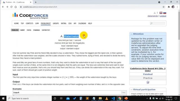The height and width of the screenshot is (101, 180).
Task: Click the Logout link
Action: pos(163,16)
